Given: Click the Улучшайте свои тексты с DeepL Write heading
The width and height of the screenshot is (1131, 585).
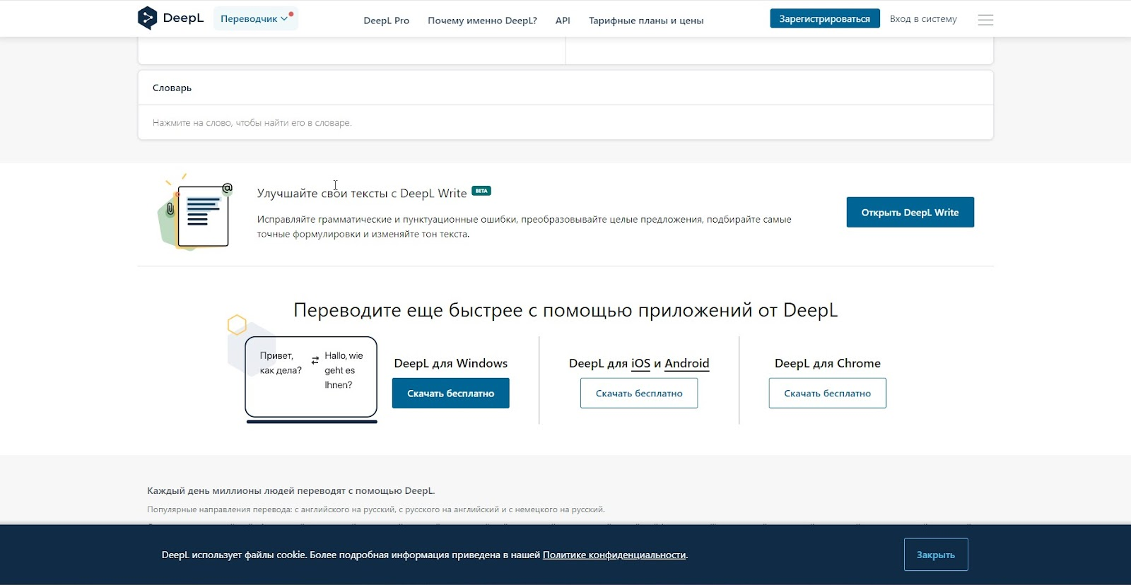Looking at the screenshot, I should (362, 193).
